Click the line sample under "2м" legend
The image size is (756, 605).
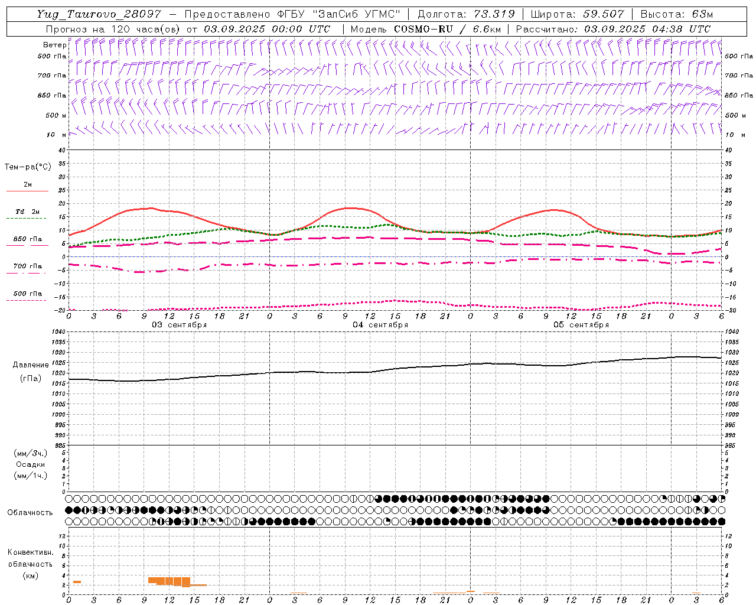(27, 191)
